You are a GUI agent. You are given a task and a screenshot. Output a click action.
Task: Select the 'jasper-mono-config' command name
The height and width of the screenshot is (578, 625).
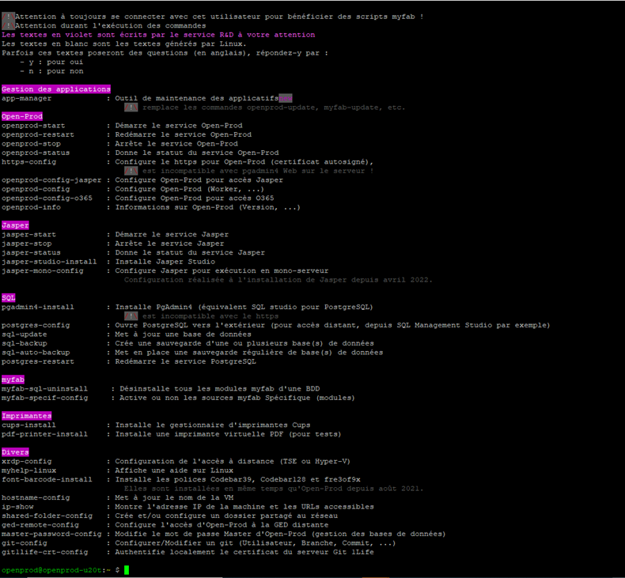(x=42, y=271)
